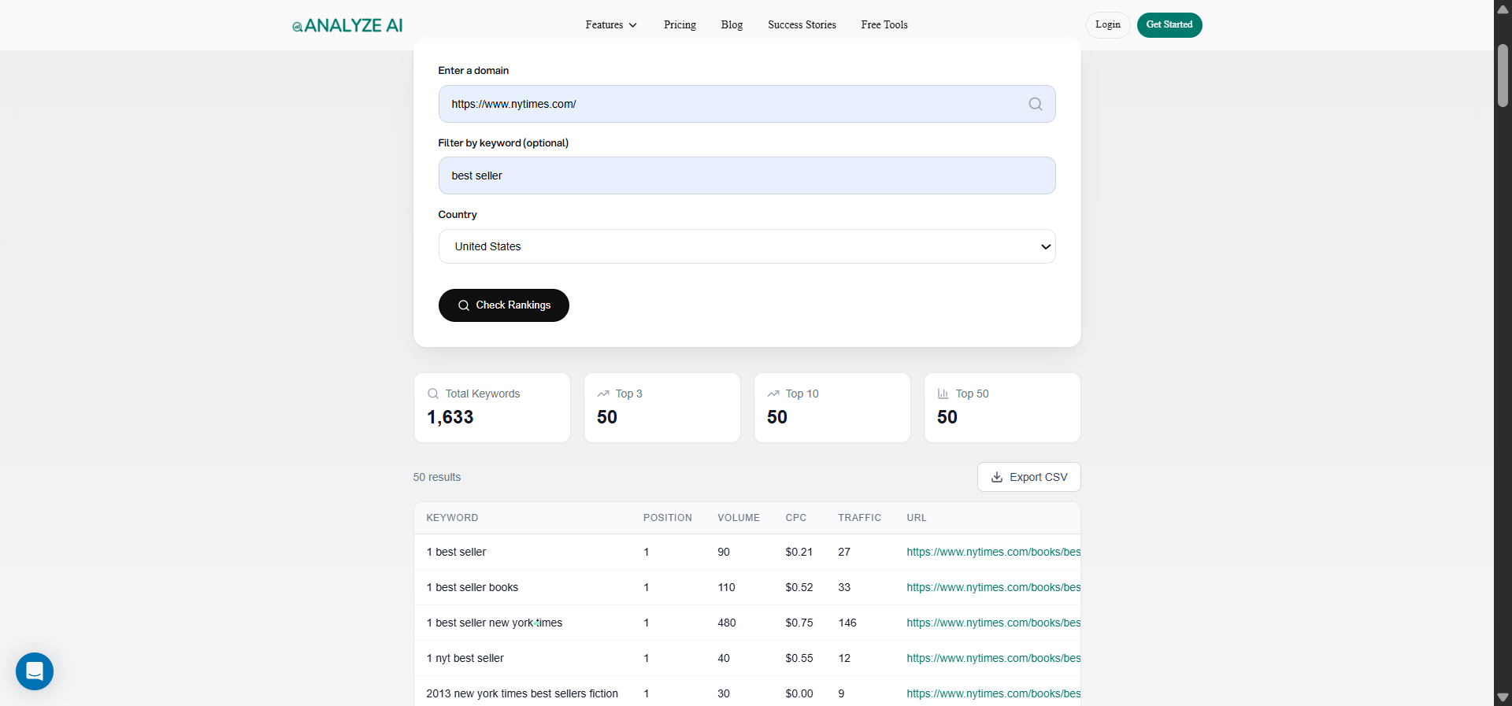Click the search magnifier icon in domain field
1512x706 pixels.
tap(1035, 104)
